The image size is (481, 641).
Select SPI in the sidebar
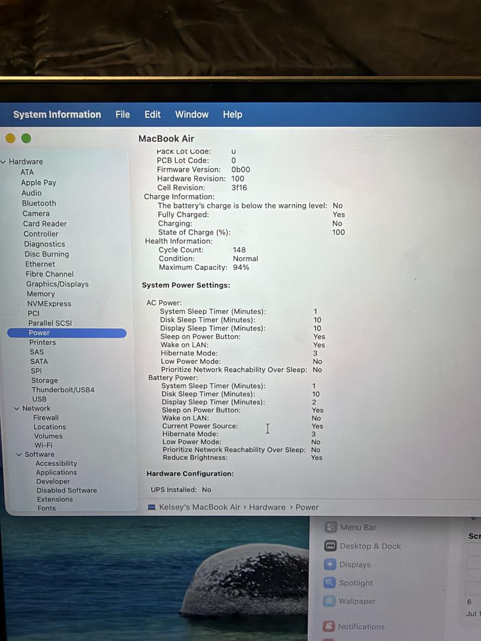36,371
